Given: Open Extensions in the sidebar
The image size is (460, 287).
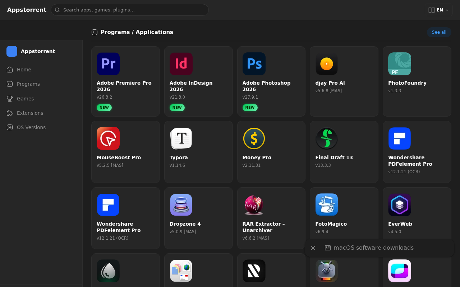Looking at the screenshot, I should coord(41,113).
